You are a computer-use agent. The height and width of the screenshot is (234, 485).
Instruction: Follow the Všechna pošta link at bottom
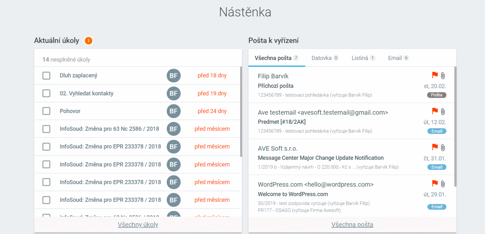click(x=352, y=225)
